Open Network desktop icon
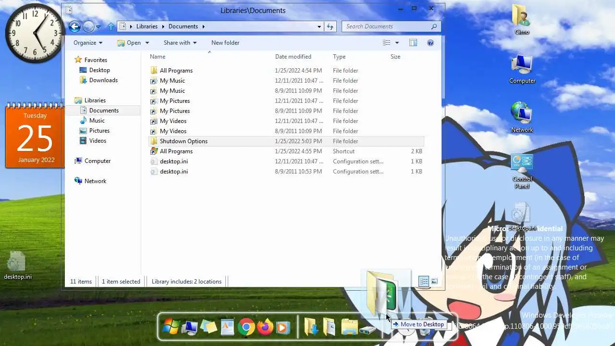615x346 pixels. 522,118
